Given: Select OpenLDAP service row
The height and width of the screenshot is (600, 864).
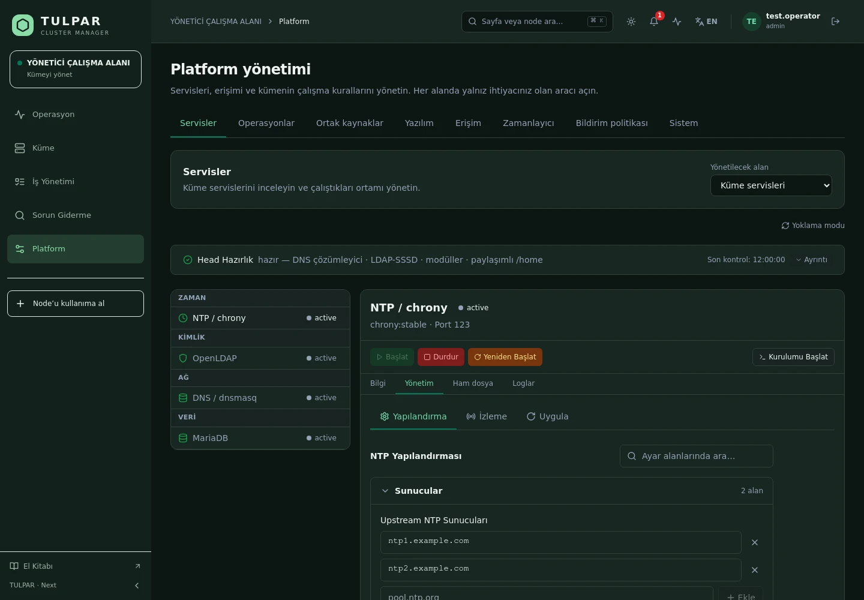Looking at the screenshot, I should point(260,358).
